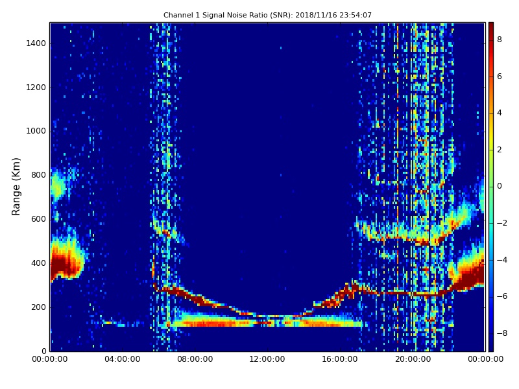Viewport: 519px width, 389px height.
Task: Click the x-axis tick label 08:00:00
Action: tap(195, 359)
